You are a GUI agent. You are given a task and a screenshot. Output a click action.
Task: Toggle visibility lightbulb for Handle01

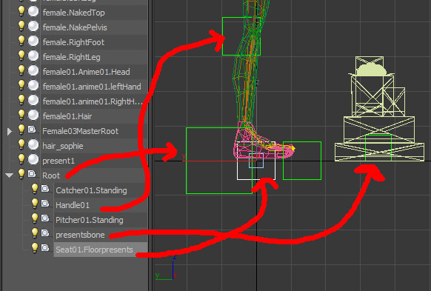coord(35,204)
